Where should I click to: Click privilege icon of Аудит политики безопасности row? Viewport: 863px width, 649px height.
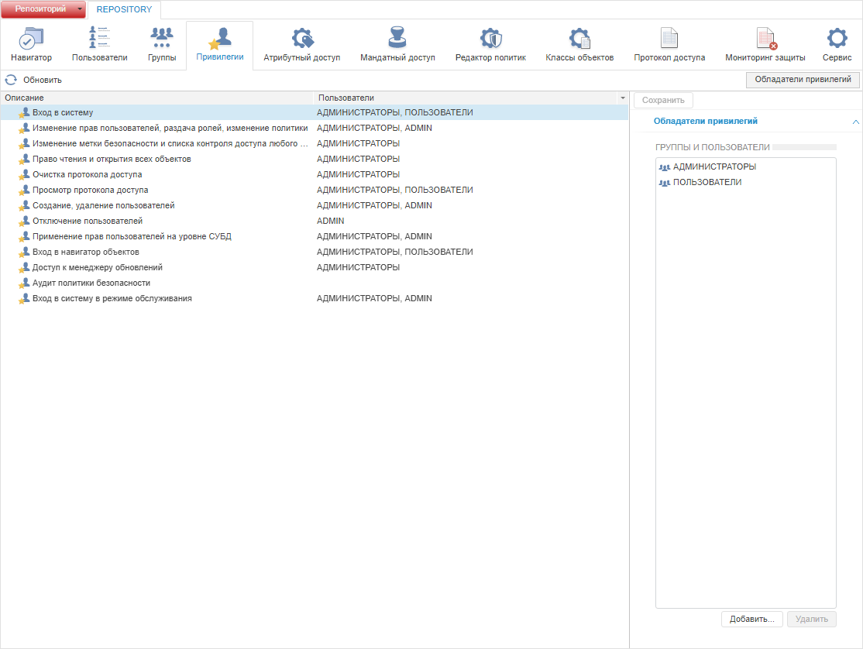pyautogui.click(x=24, y=283)
